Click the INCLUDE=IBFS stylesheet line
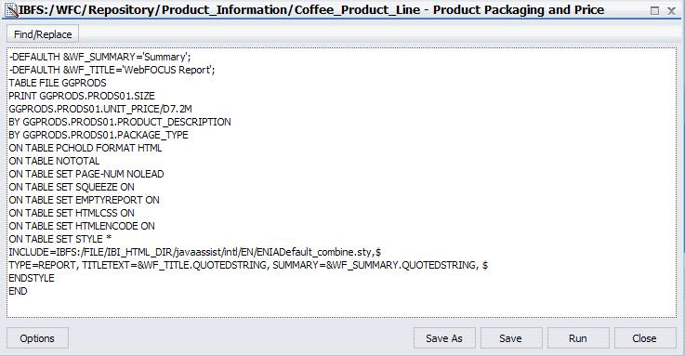This screenshot has width=685, height=356. point(195,252)
